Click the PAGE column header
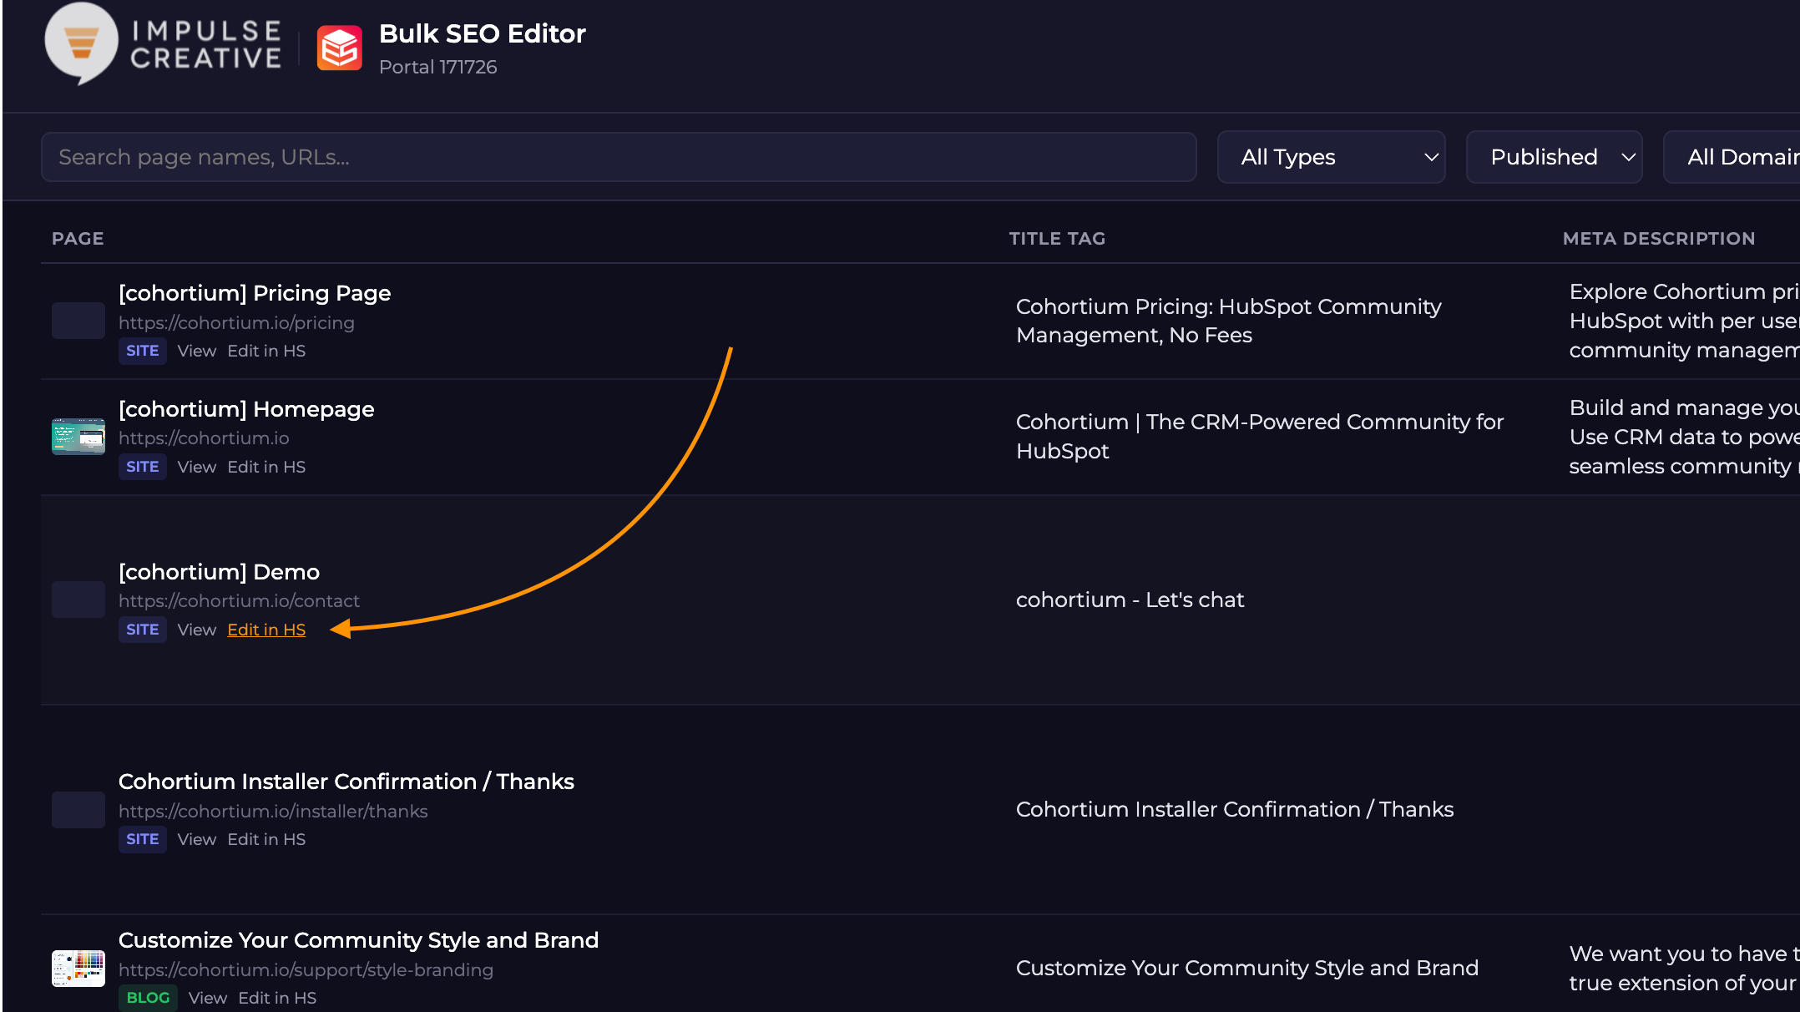Screen dimensions: 1800x1012 78,239
